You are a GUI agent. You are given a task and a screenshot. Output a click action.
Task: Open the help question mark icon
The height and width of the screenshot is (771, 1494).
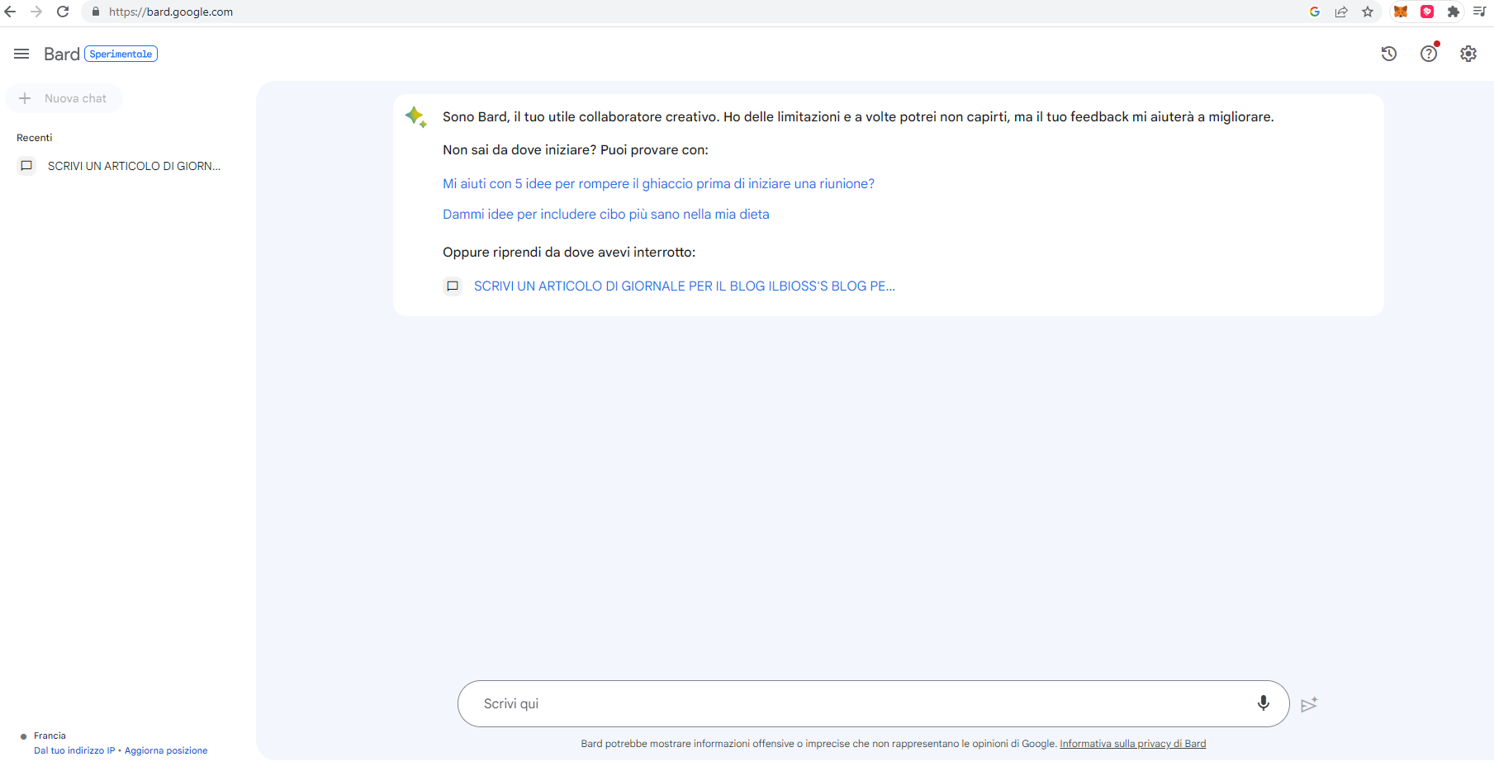coord(1428,54)
